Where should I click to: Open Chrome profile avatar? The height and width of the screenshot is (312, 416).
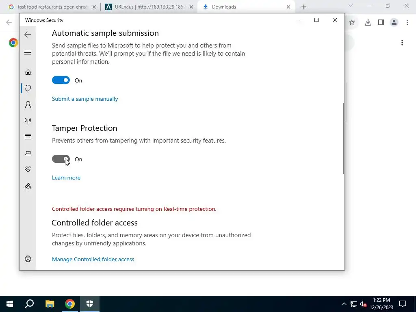(x=394, y=23)
